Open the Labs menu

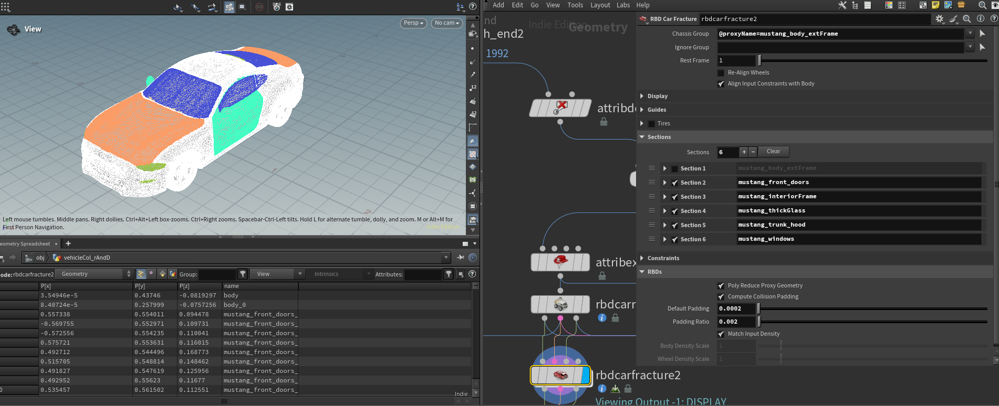[623, 5]
